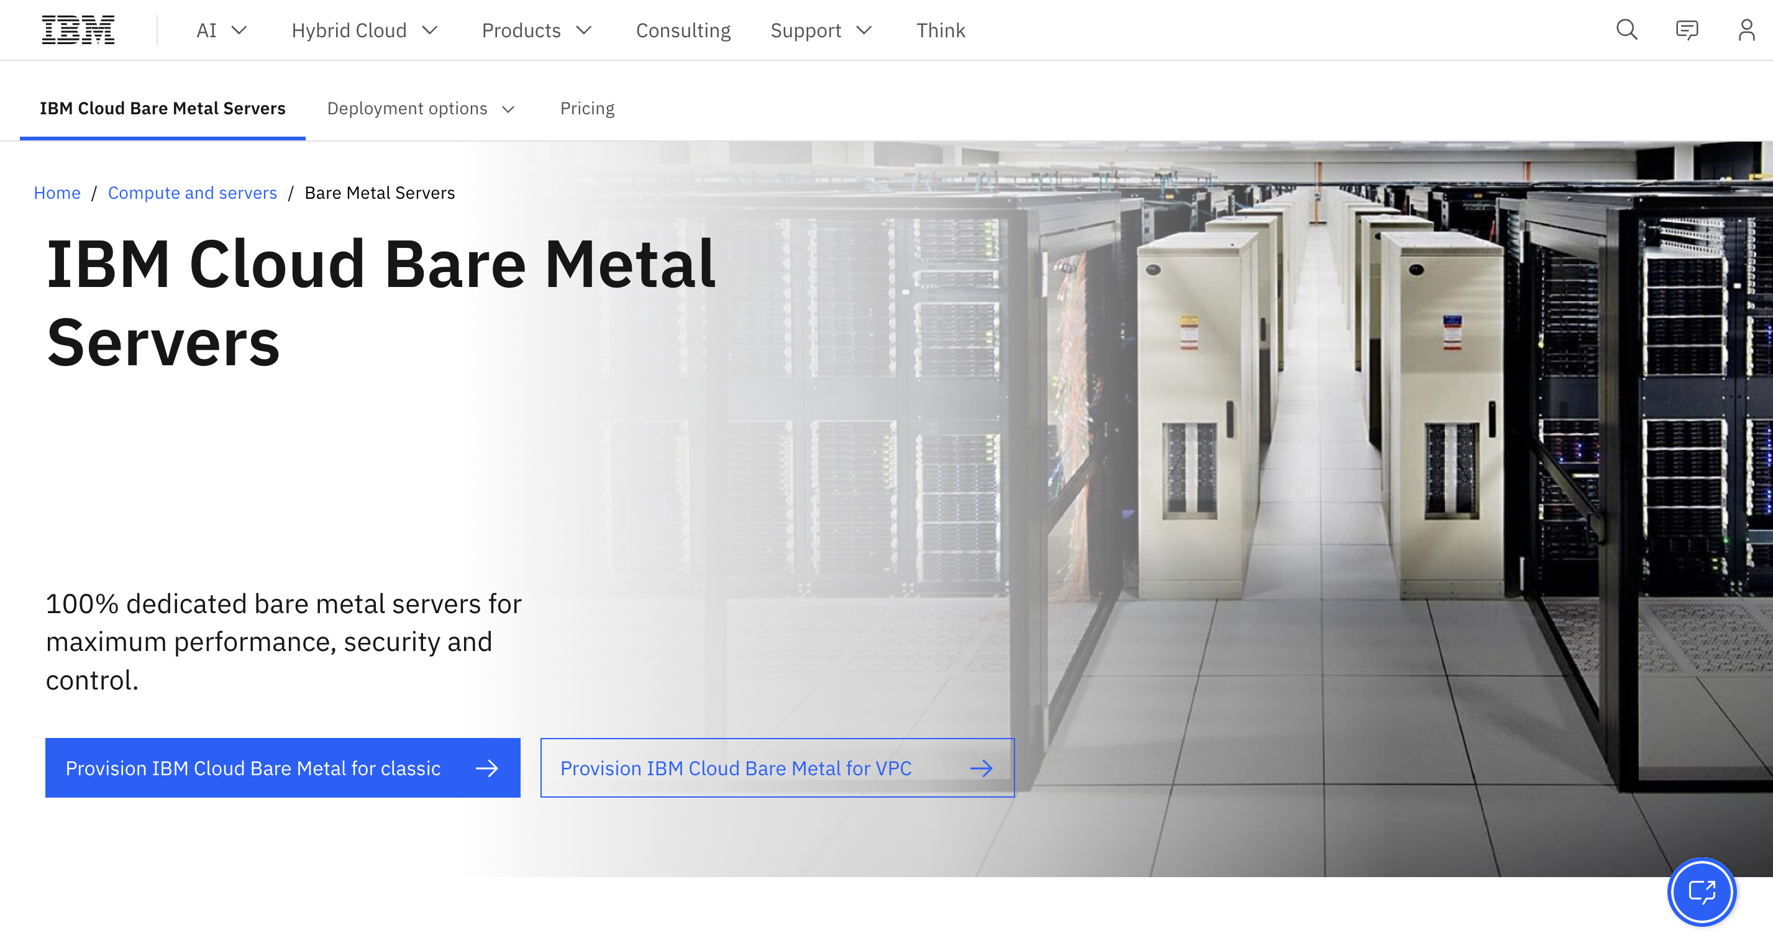
Task: Open the chat messages icon in header
Action: [1686, 30]
